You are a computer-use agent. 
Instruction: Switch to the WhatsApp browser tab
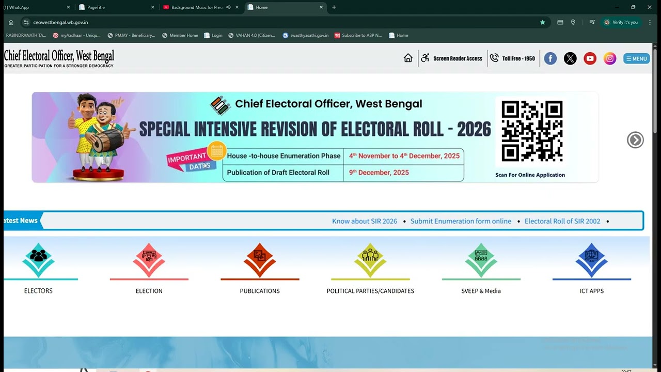(x=36, y=7)
